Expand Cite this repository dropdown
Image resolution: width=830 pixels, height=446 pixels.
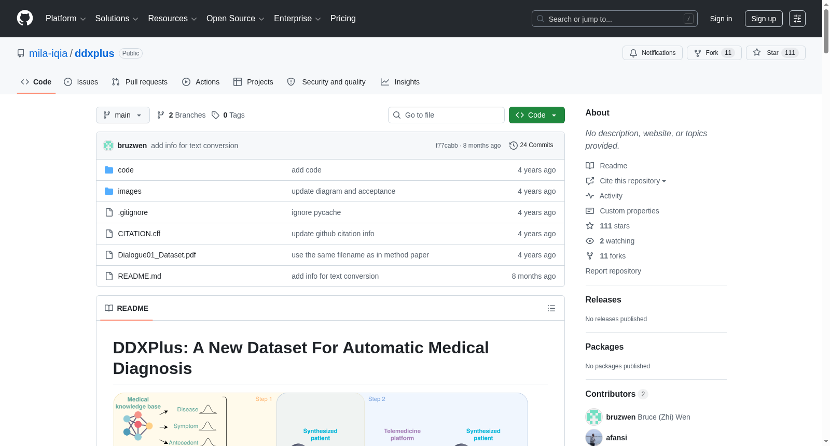point(633,181)
